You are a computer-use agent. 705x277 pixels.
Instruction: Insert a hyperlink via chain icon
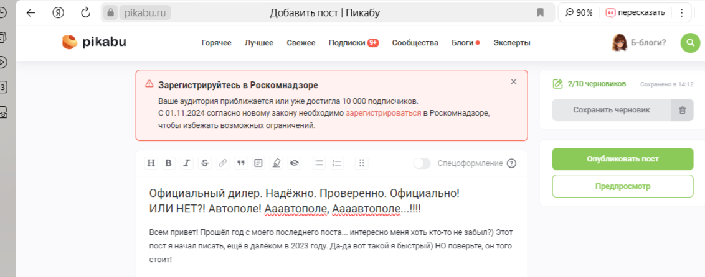222,163
